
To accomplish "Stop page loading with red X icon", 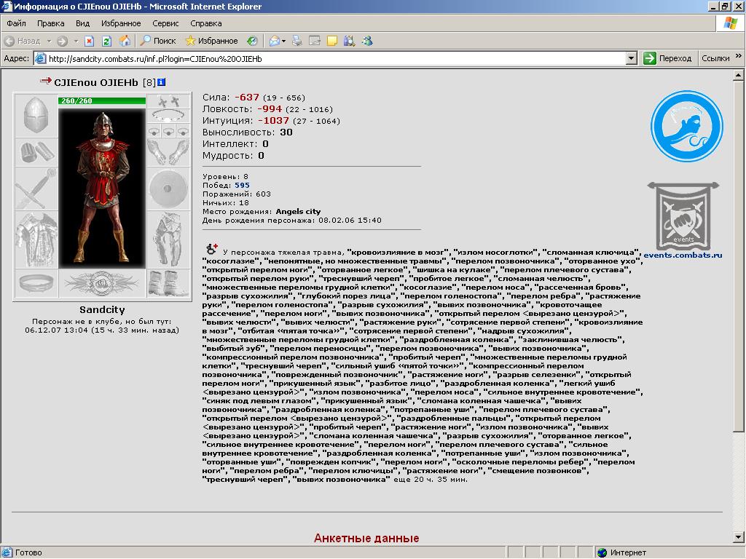I will (89, 41).
